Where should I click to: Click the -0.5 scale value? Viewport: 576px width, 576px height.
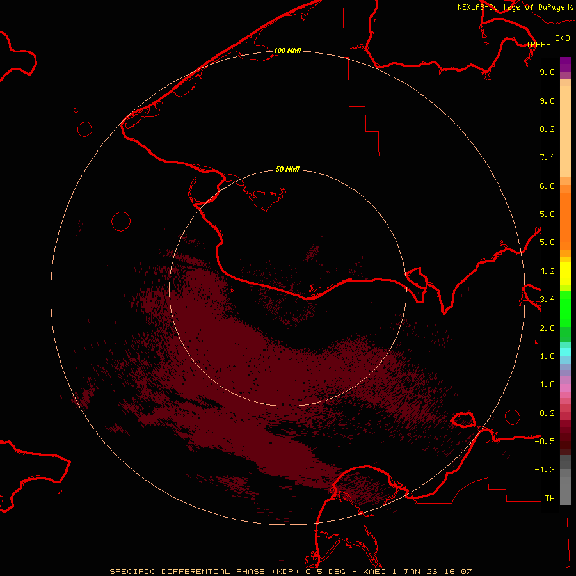point(545,442)
